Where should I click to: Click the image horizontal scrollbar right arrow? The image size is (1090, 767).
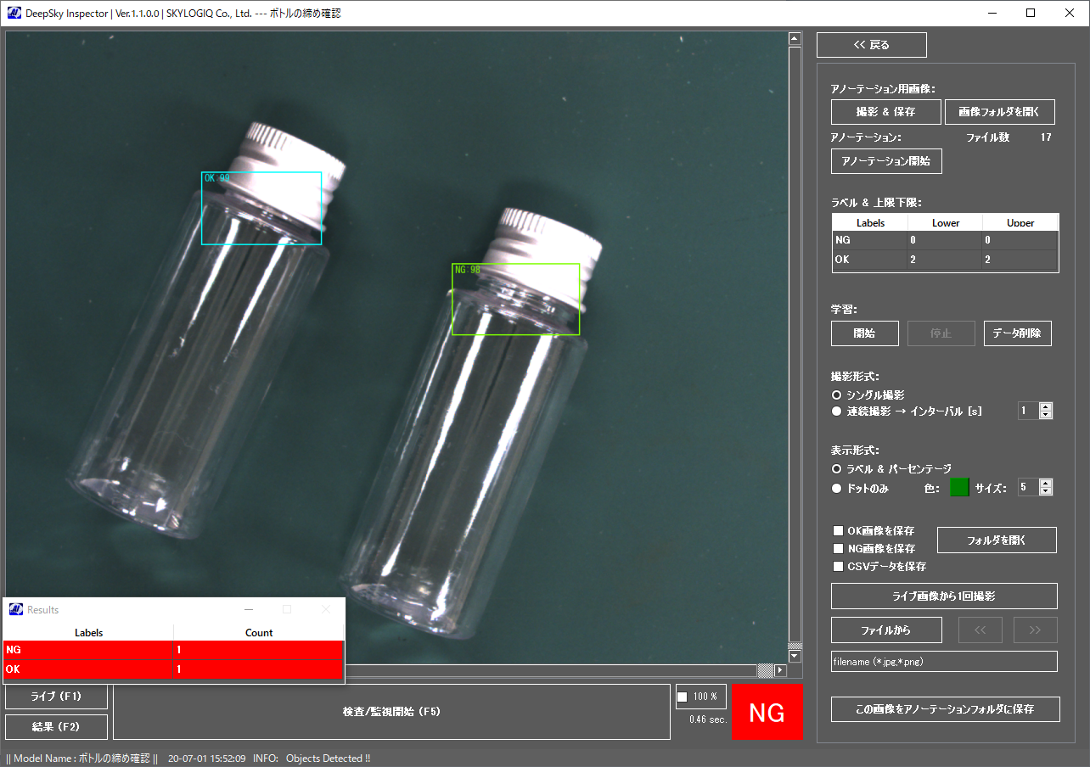coord(781,671)
